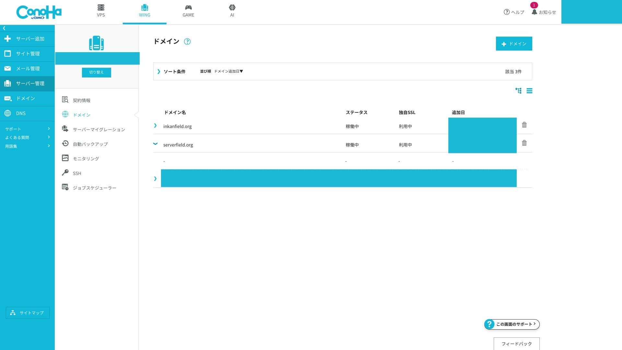The height and width of the screenshot is (350, 622).
Task: Collapse the left sidebar with the arrow
Action: click(x=4, y=28)
